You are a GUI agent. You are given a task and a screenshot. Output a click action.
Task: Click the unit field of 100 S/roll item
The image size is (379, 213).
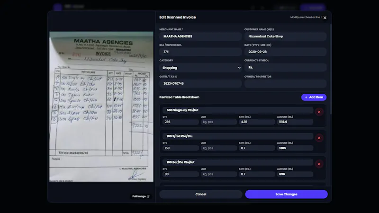pyautogui.click(x=219, y=148)
